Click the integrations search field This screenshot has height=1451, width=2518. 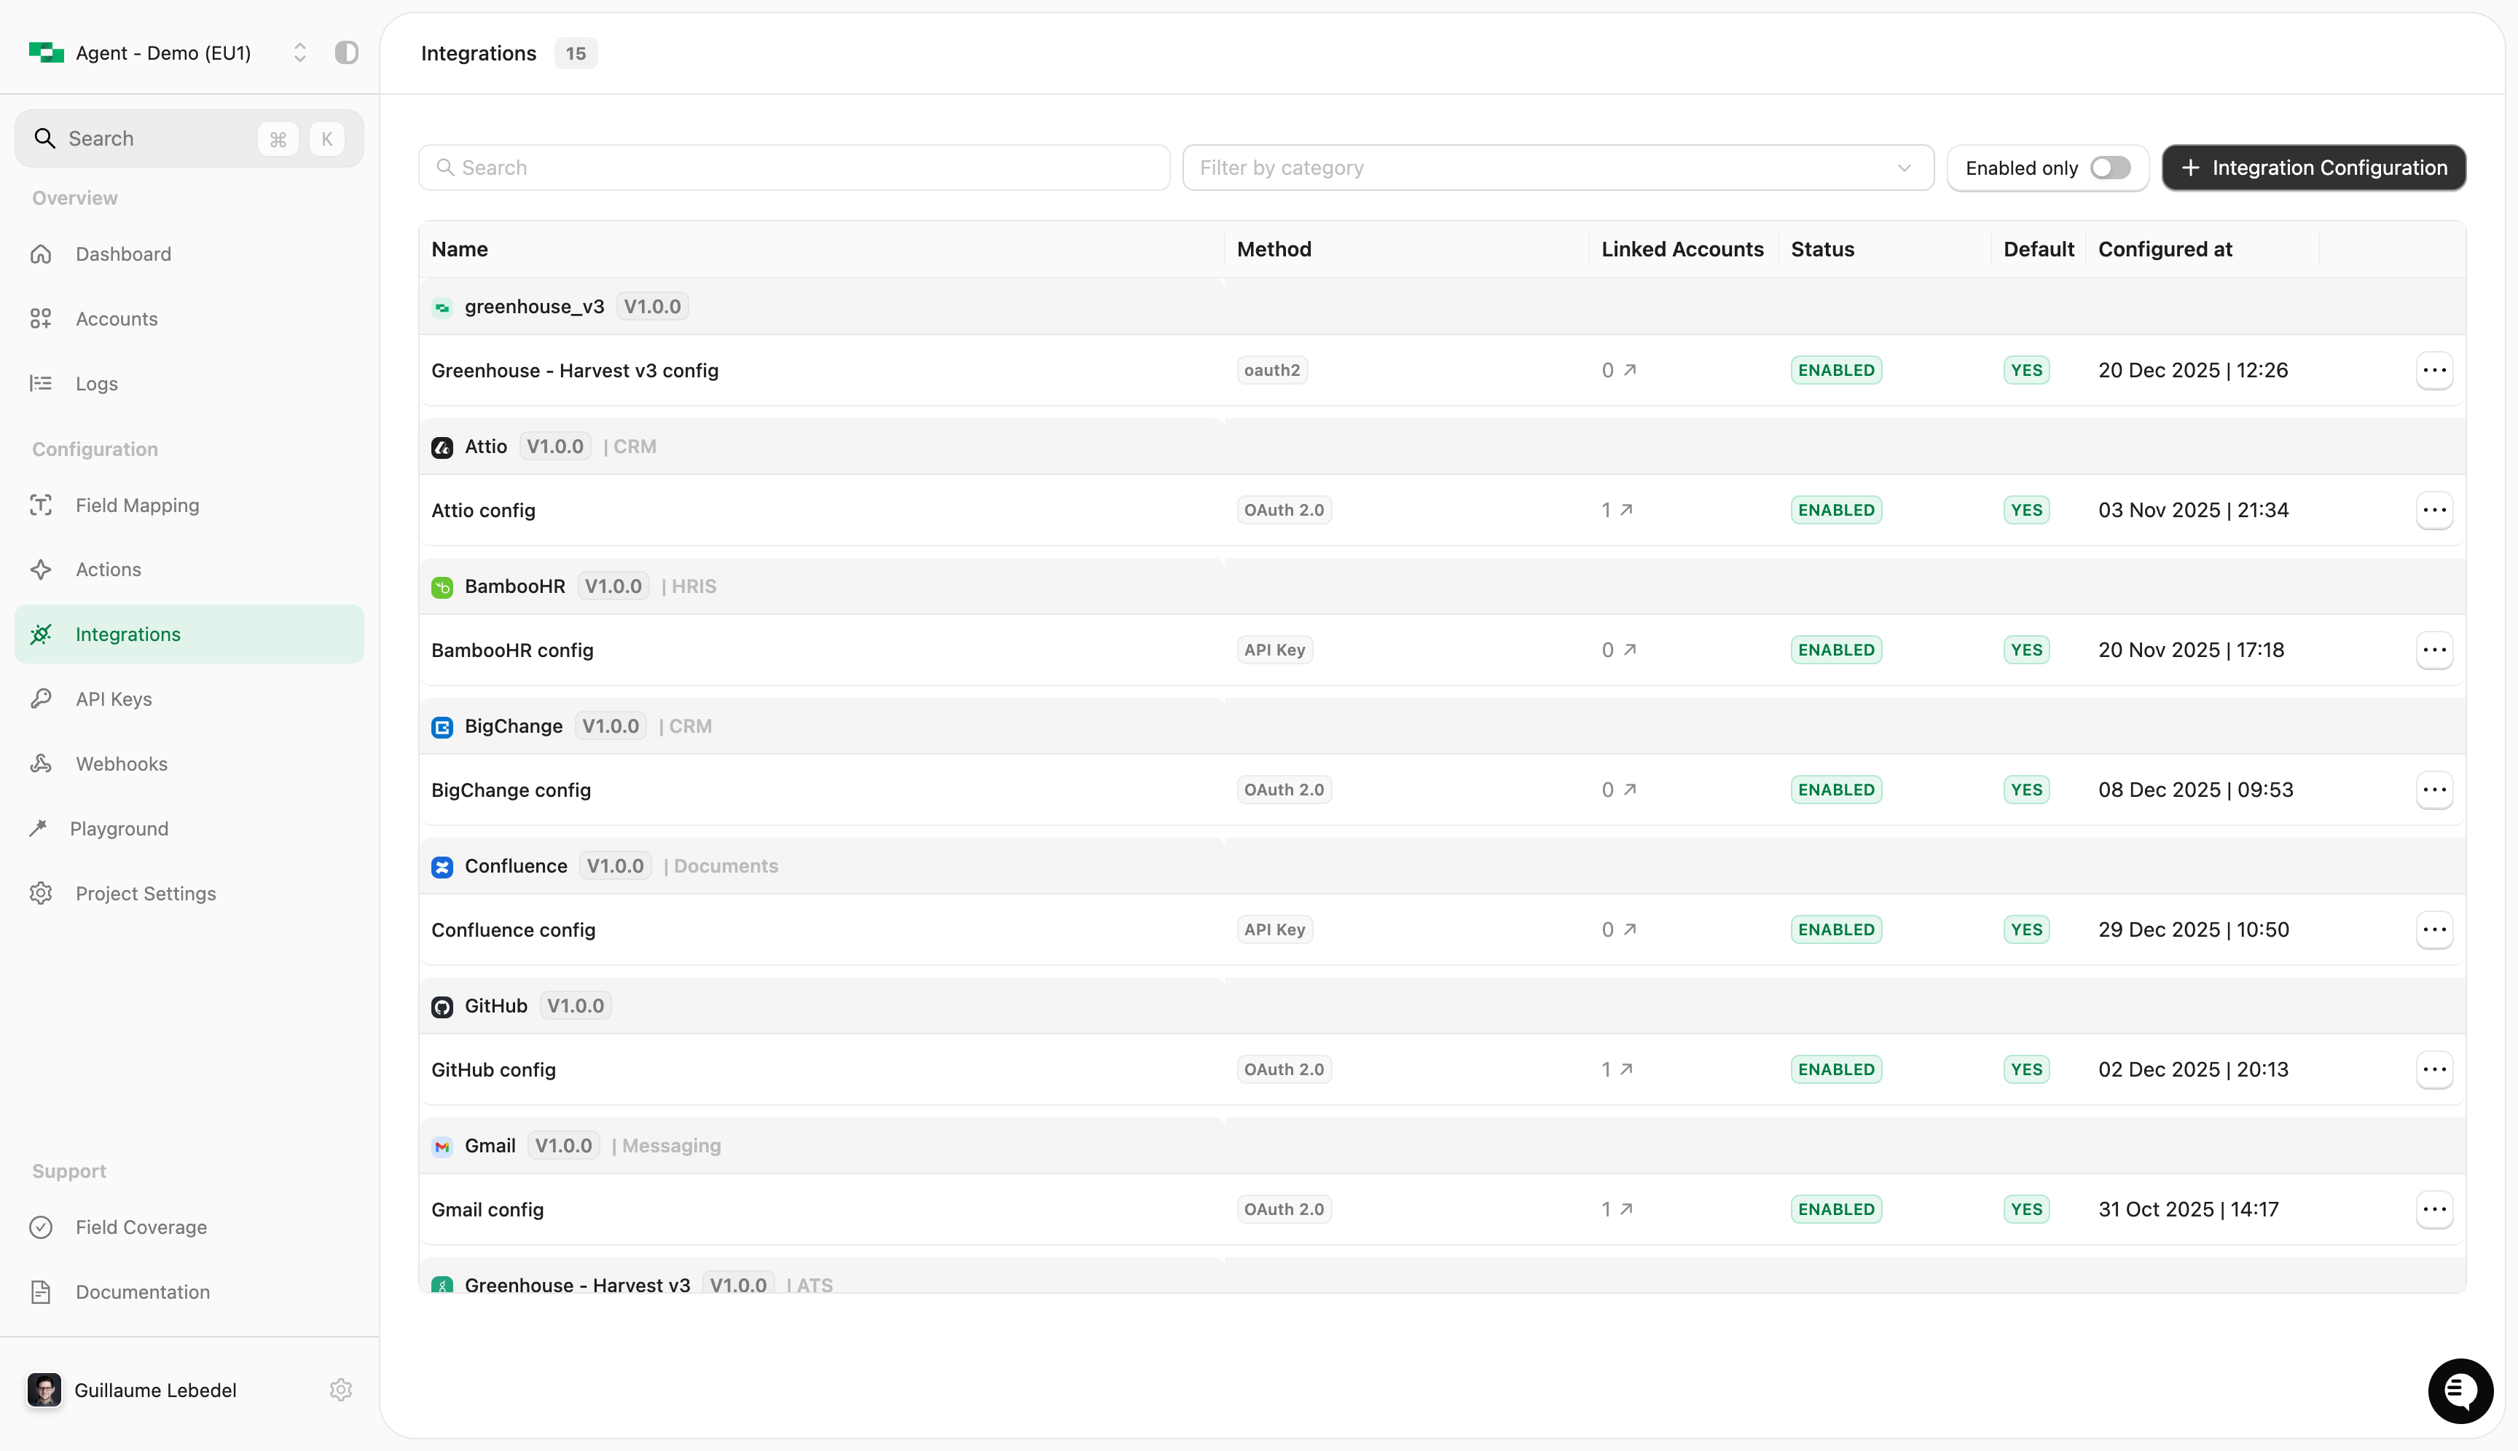[x=793, y=168]
